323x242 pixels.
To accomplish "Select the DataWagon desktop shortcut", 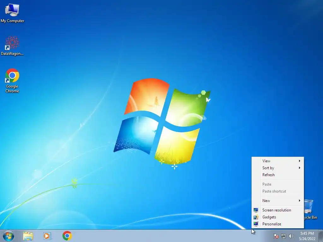I will (x=12, y=46).
